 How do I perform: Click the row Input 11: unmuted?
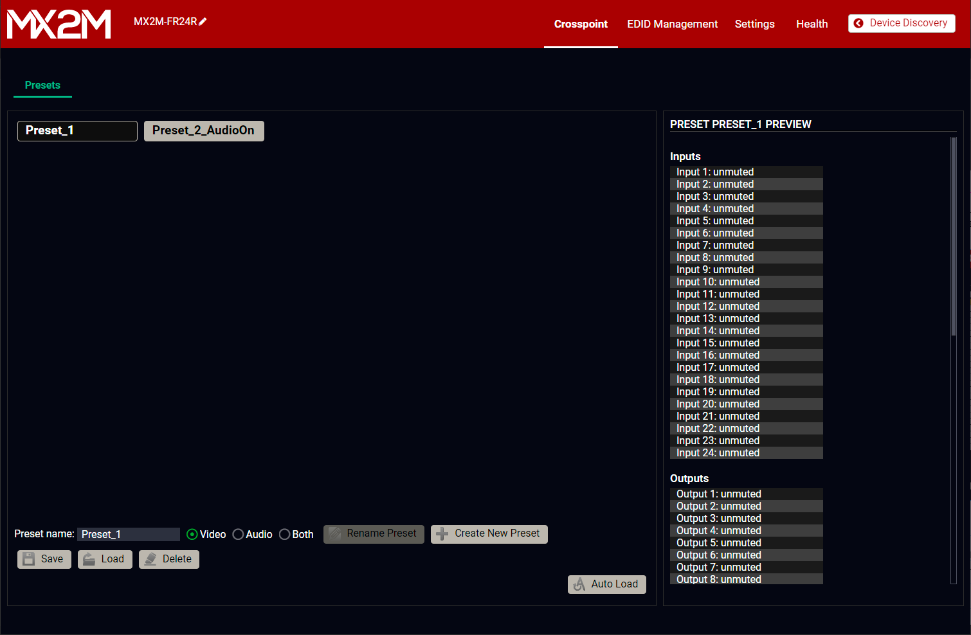[x=747, y=294]
